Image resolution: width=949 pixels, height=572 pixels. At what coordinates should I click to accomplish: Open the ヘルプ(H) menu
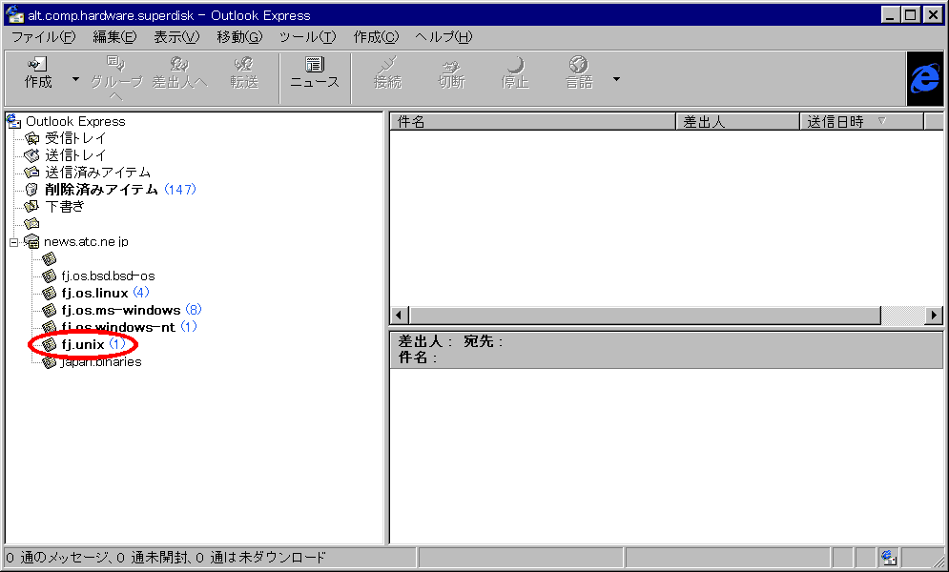coord(444,37)
